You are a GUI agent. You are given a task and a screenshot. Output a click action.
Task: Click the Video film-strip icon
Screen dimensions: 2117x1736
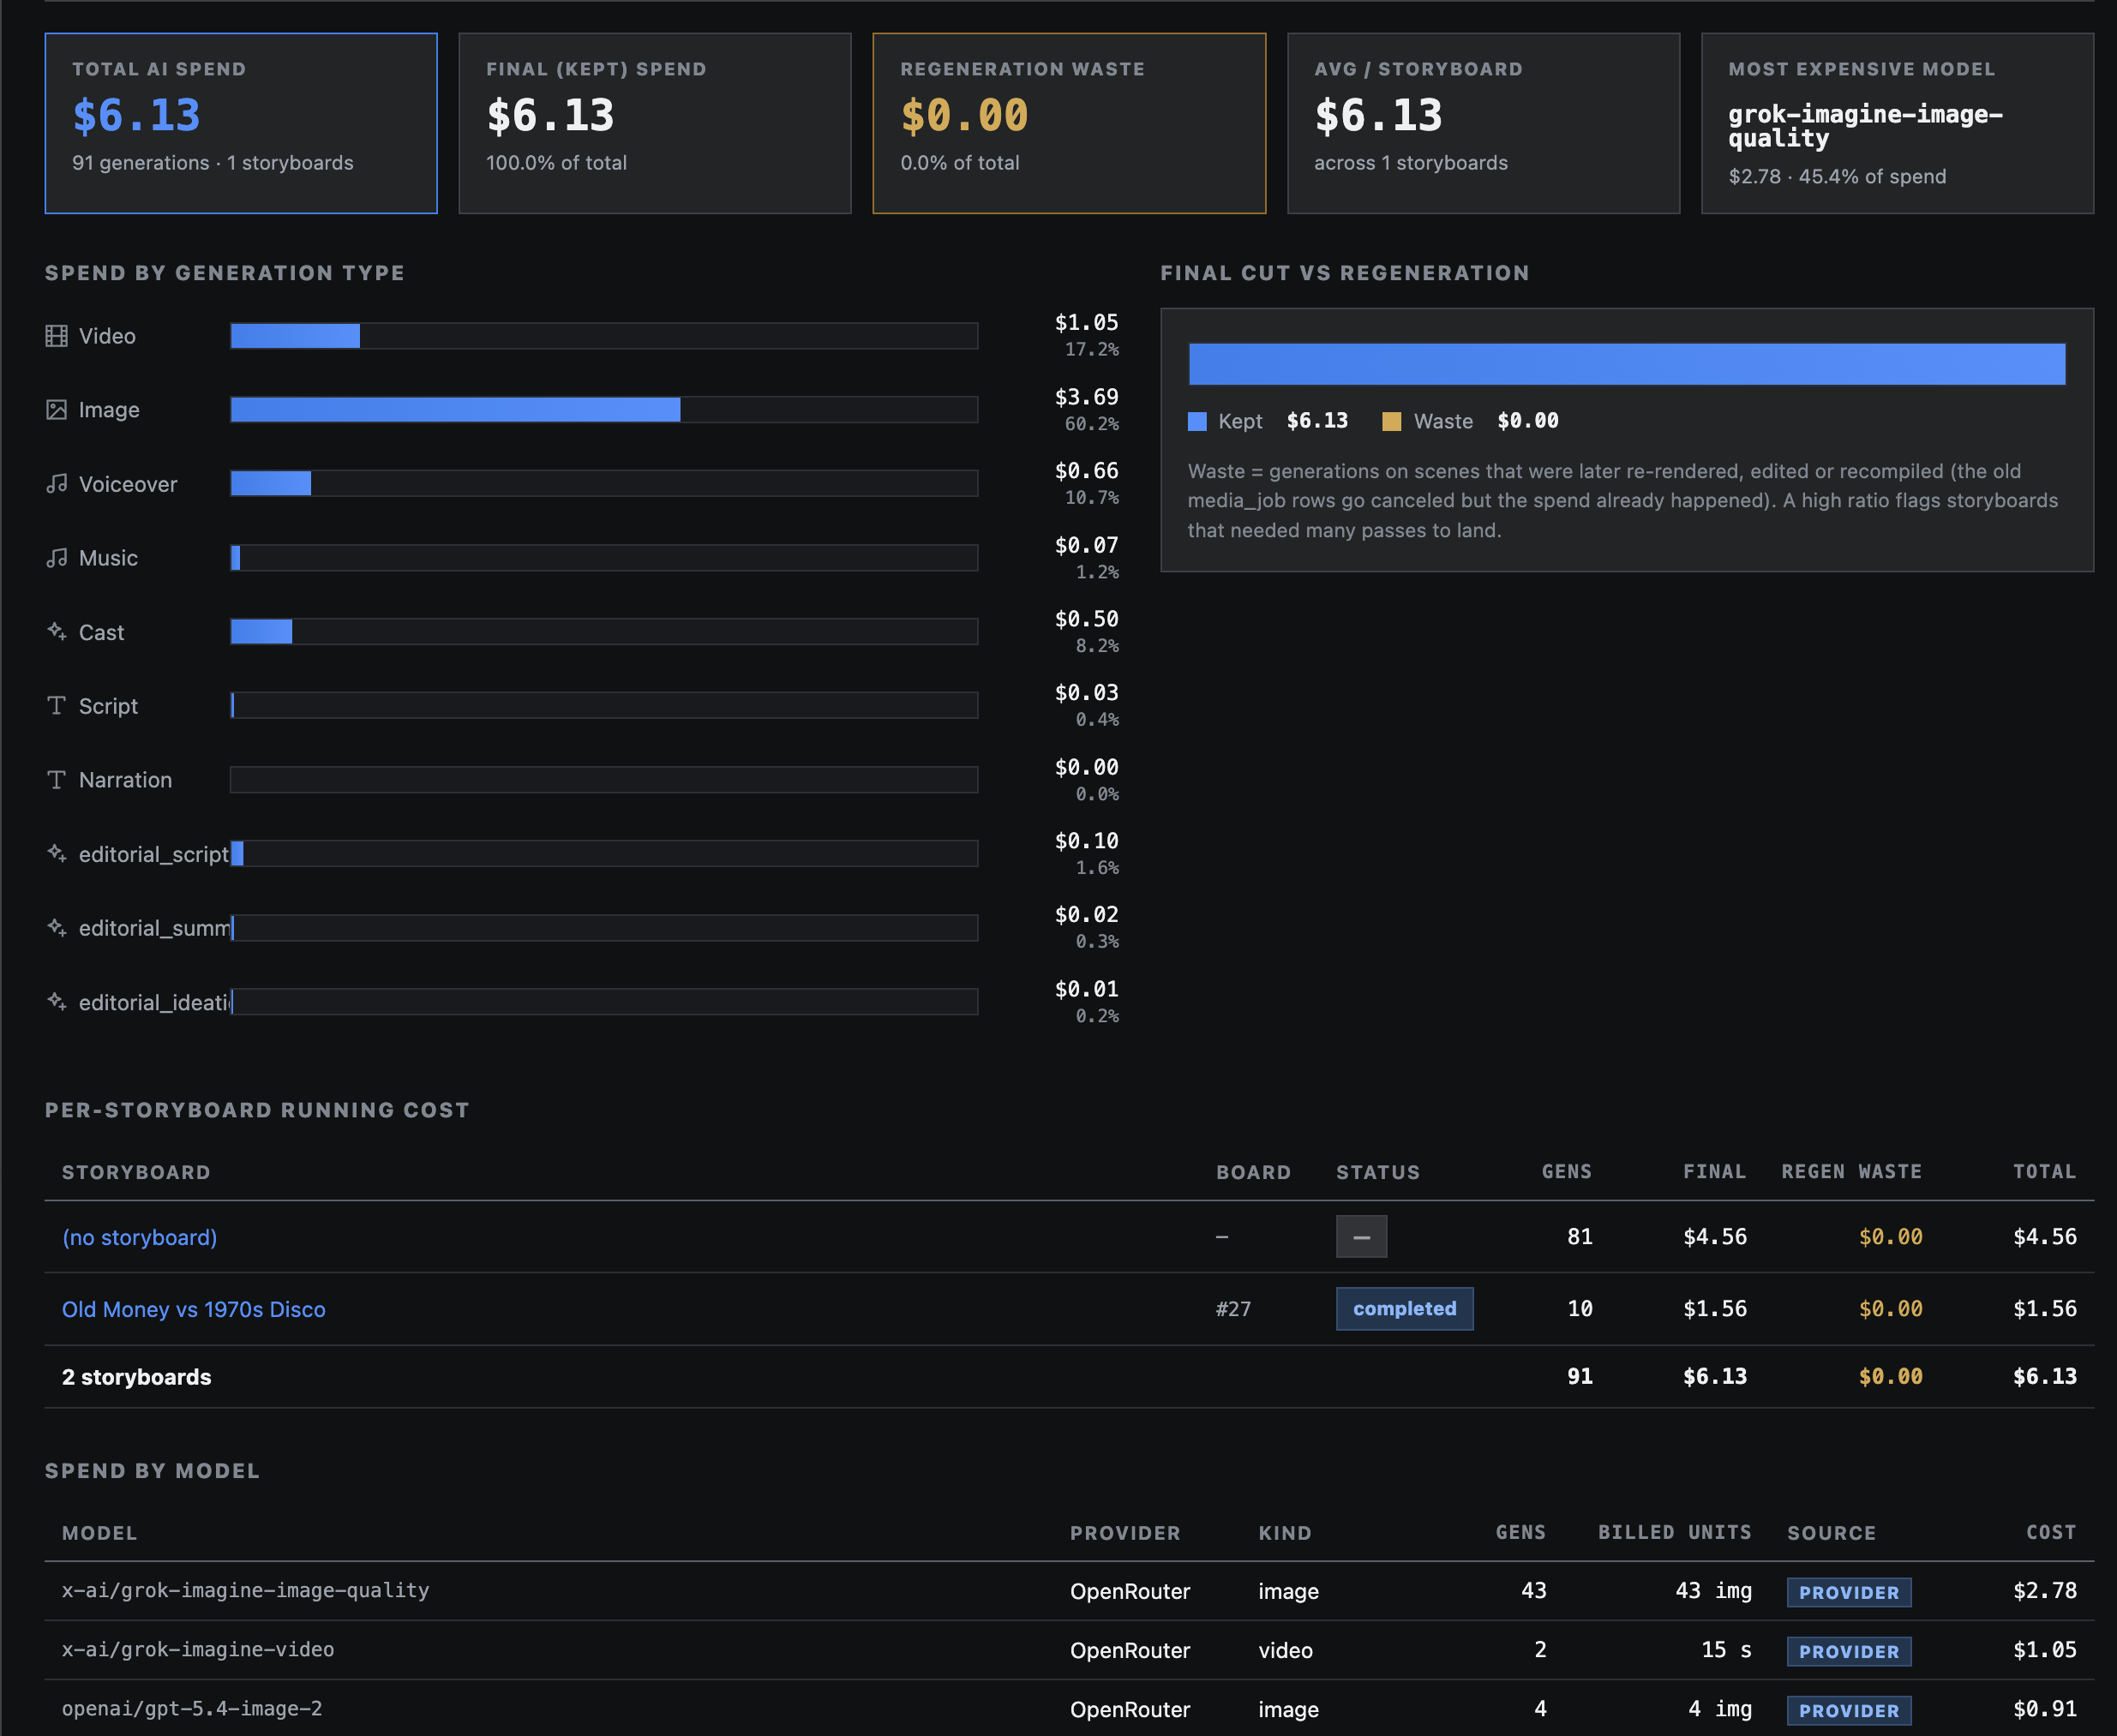(x=56, y=336)
